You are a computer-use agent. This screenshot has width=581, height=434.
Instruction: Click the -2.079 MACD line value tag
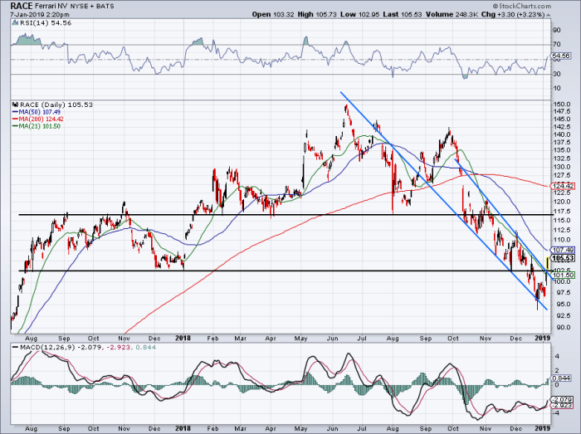pos(562,399)
